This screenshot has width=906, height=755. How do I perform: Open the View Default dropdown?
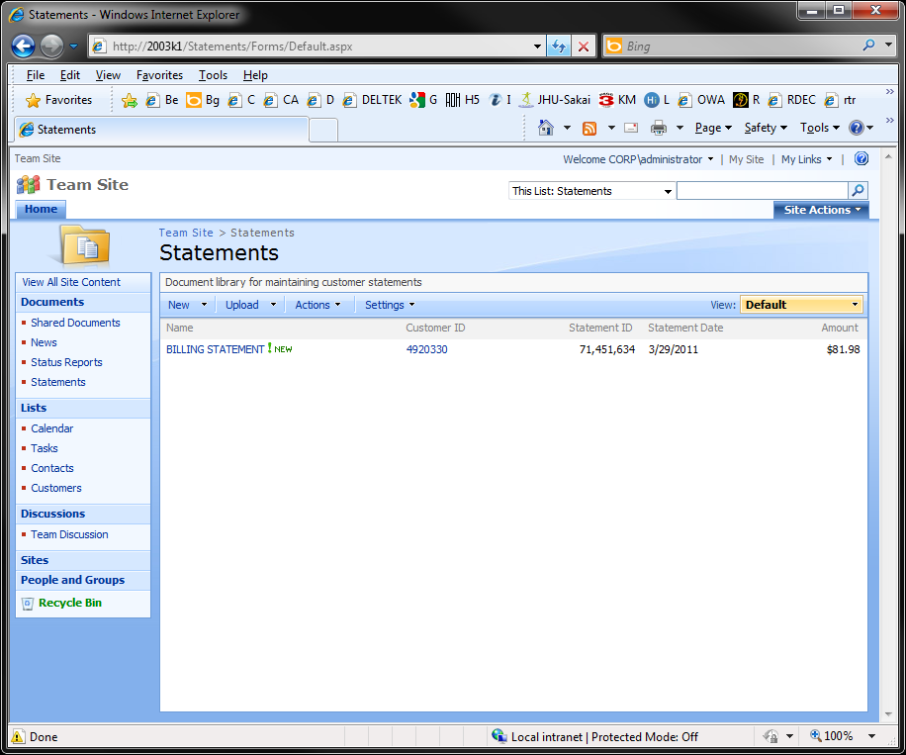[x=801, y=304]
